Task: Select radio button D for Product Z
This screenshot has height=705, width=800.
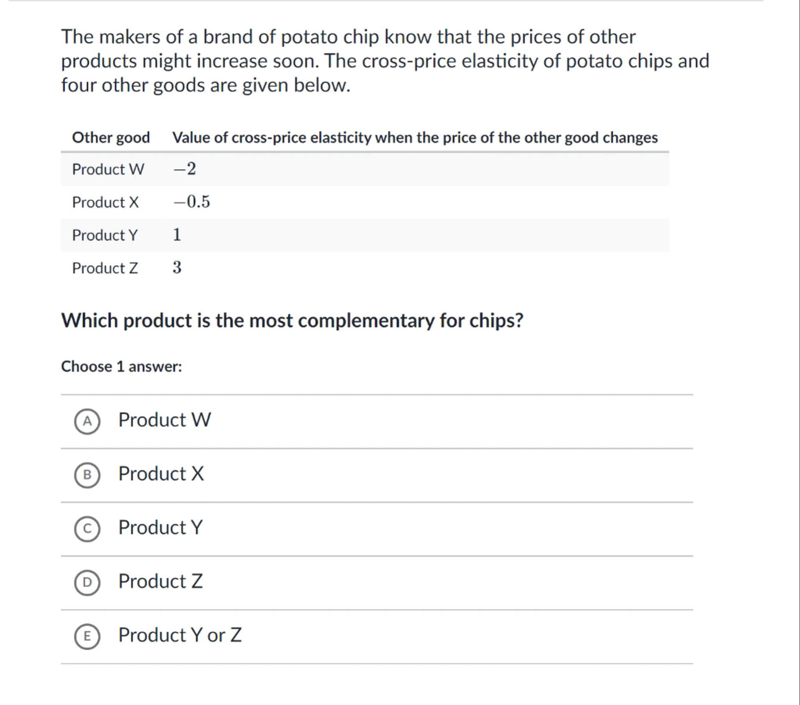Action: click(87, 582)
